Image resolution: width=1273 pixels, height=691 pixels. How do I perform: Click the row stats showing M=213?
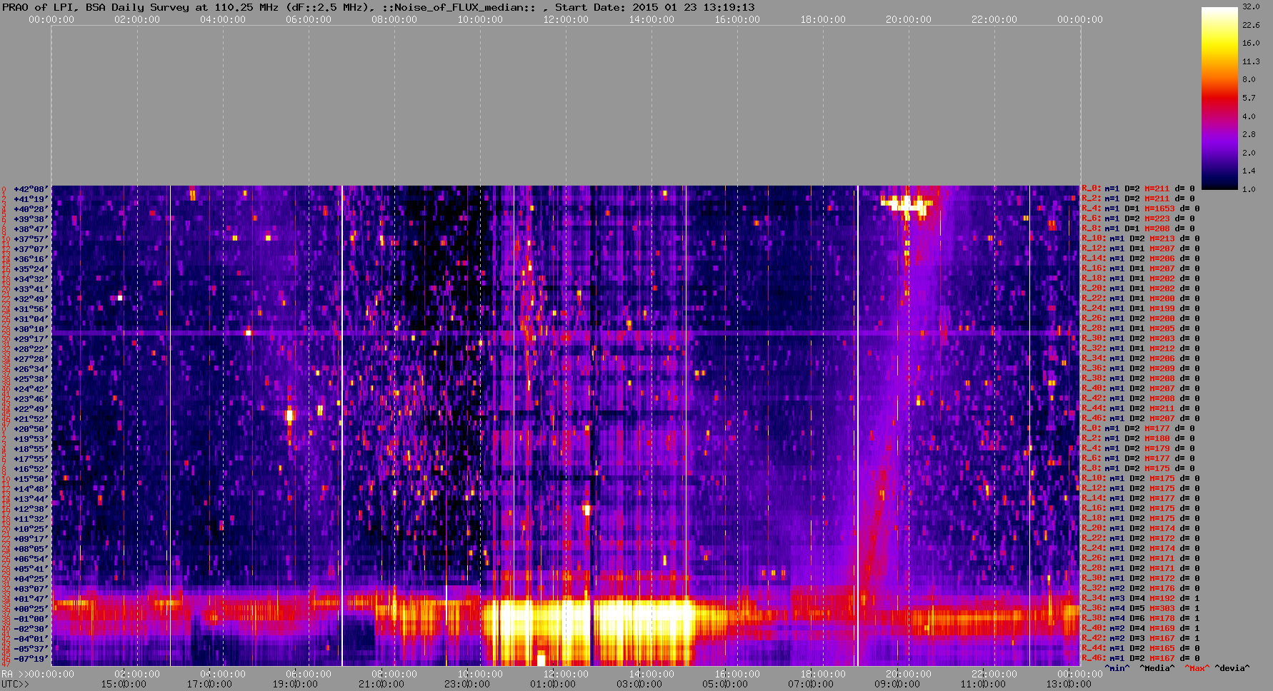[1141, 239]
